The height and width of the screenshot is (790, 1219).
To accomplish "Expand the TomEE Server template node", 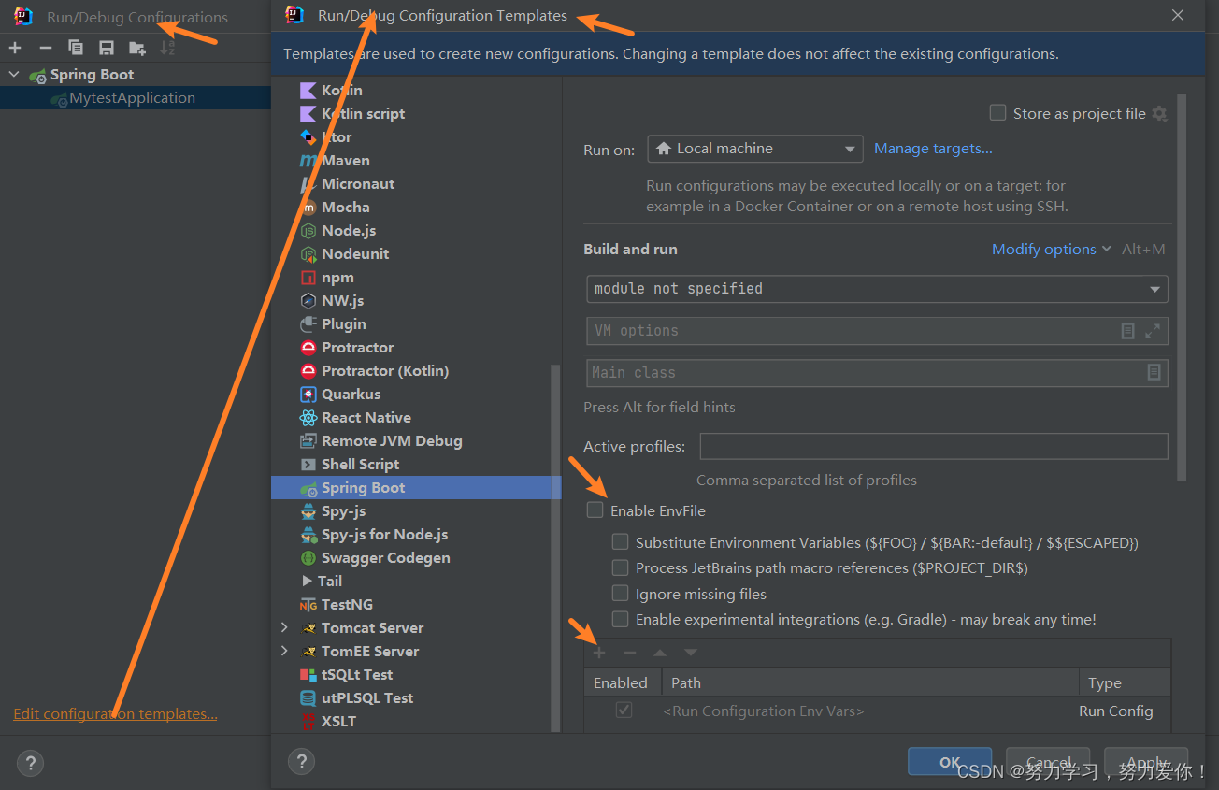I will point(284,651).
